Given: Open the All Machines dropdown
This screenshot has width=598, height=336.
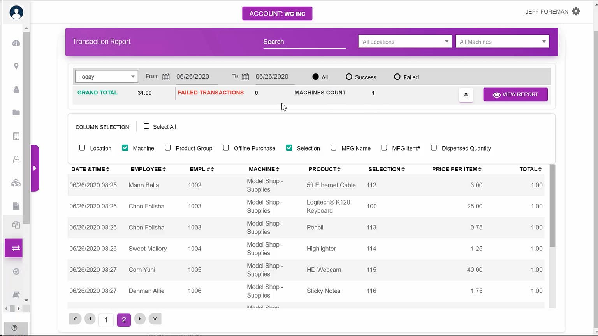Looking at the screenshot, I should (x=502, y=42).
